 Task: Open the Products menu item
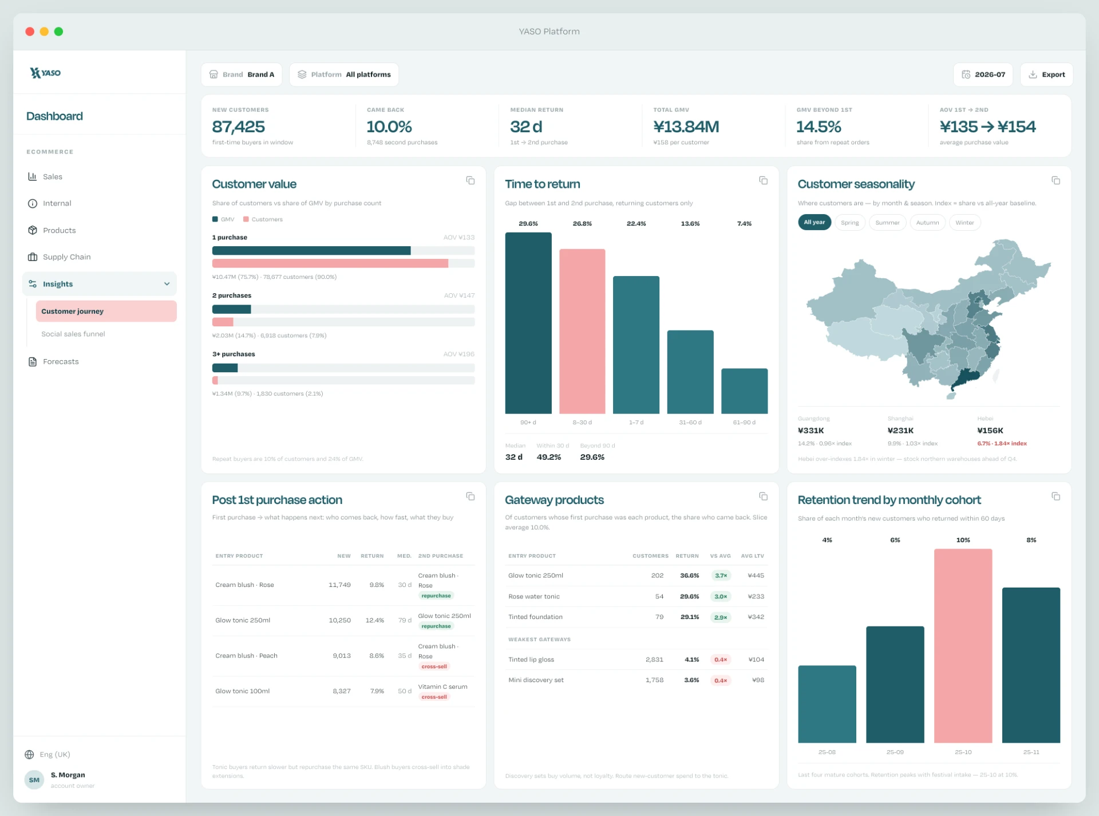[100, 230]
